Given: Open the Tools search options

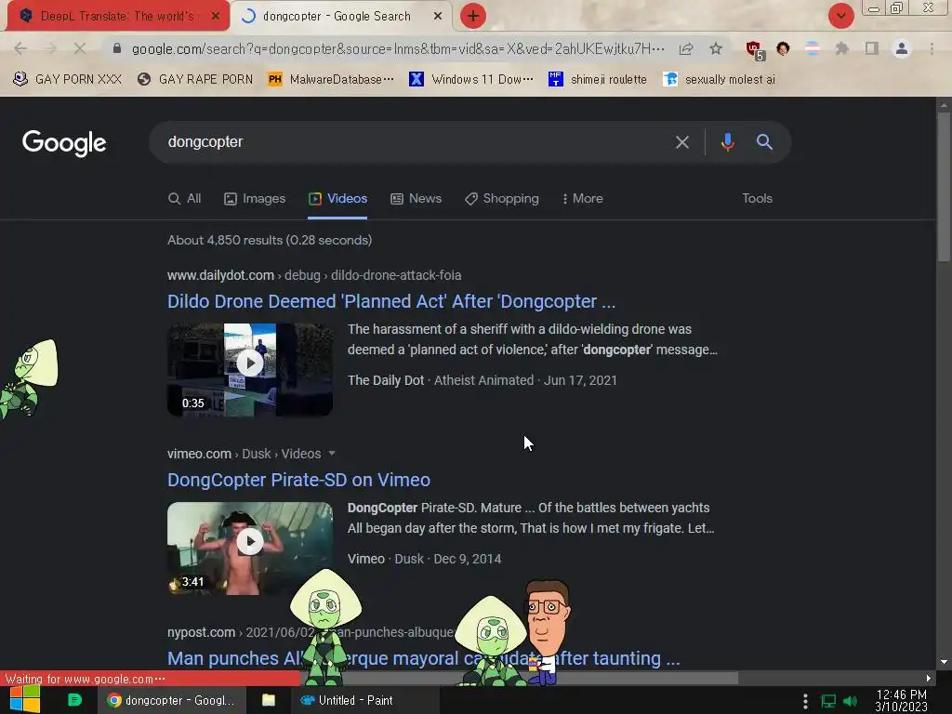Looking at the screenshot, I should click(757, 199).
